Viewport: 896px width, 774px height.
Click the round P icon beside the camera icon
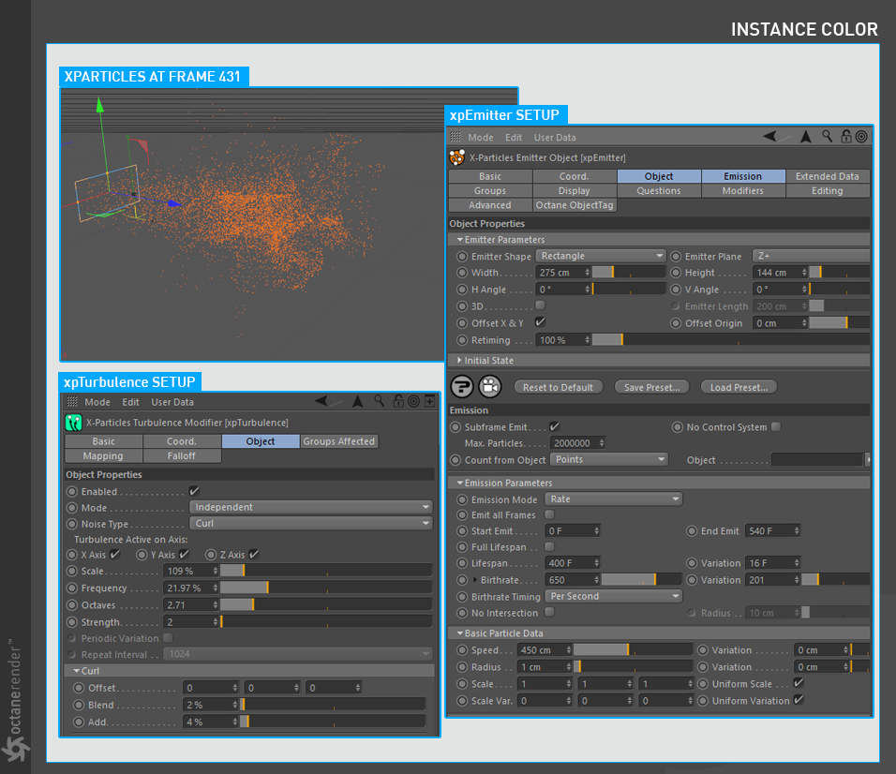pos(461,386)
